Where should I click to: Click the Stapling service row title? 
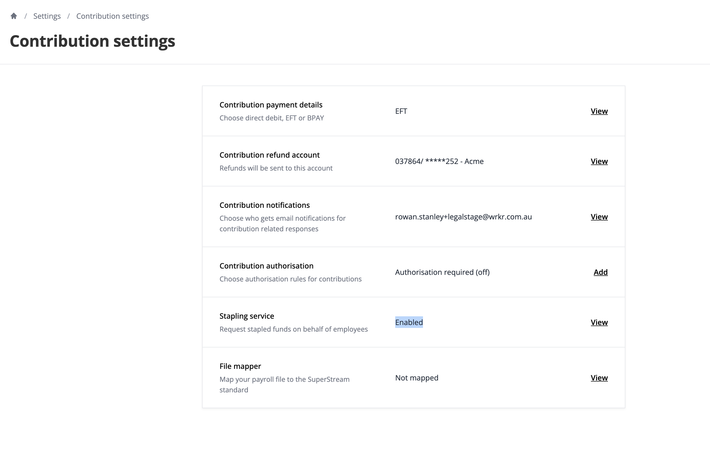(247, 316)
